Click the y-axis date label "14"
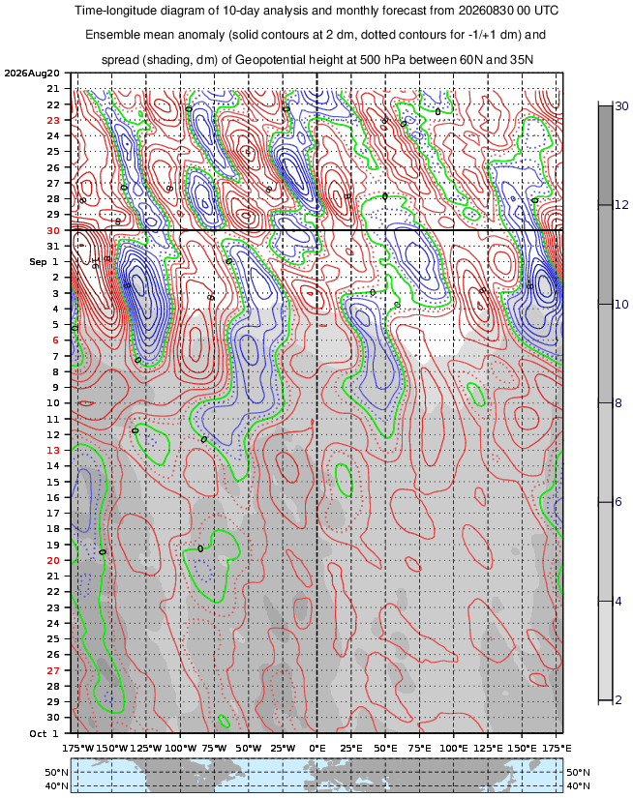The width and height of the screenshot is (633, 798). tap(53, 466)
